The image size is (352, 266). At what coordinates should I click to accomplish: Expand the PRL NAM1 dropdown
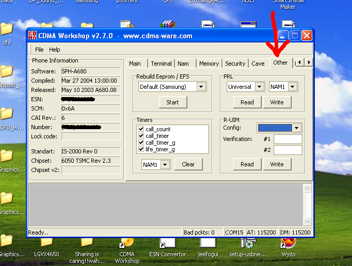click(x=292, y=87)
